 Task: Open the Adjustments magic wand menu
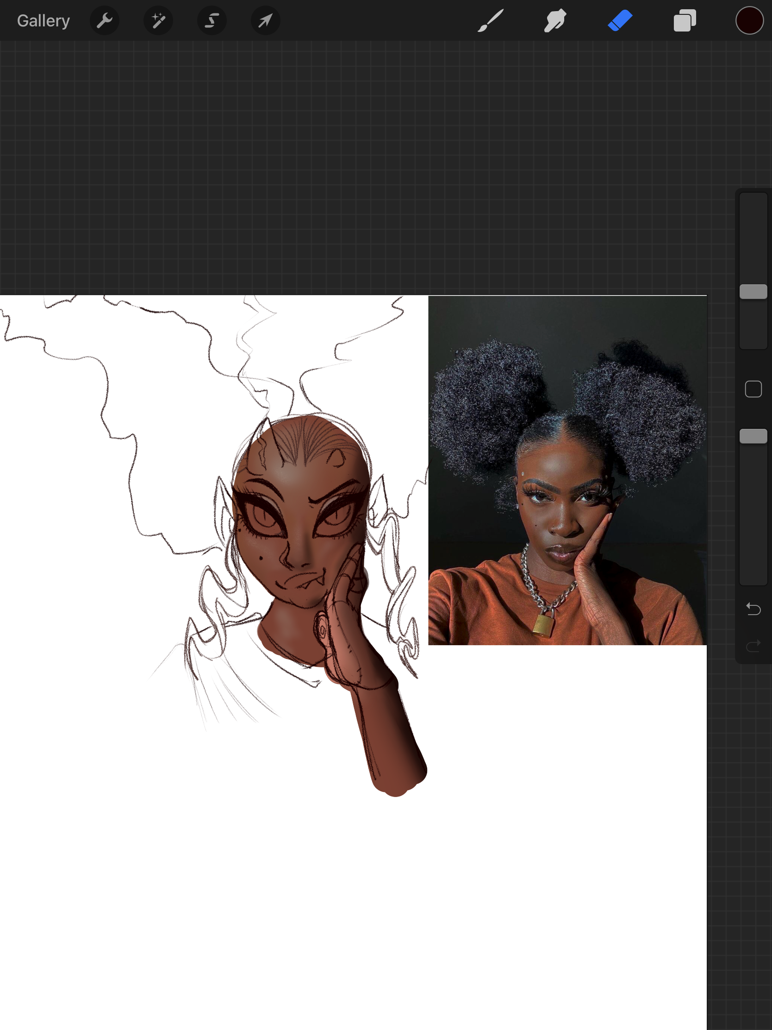tap(158, 20)
